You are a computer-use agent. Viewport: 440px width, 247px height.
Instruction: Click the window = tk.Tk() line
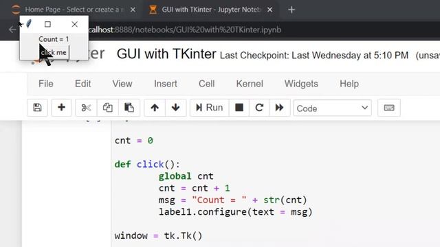(x=158, y=235)
